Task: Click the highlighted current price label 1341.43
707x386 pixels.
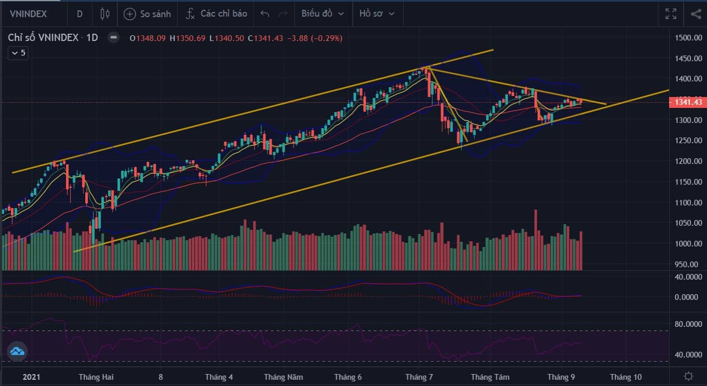Action: (x=688, y=102)
